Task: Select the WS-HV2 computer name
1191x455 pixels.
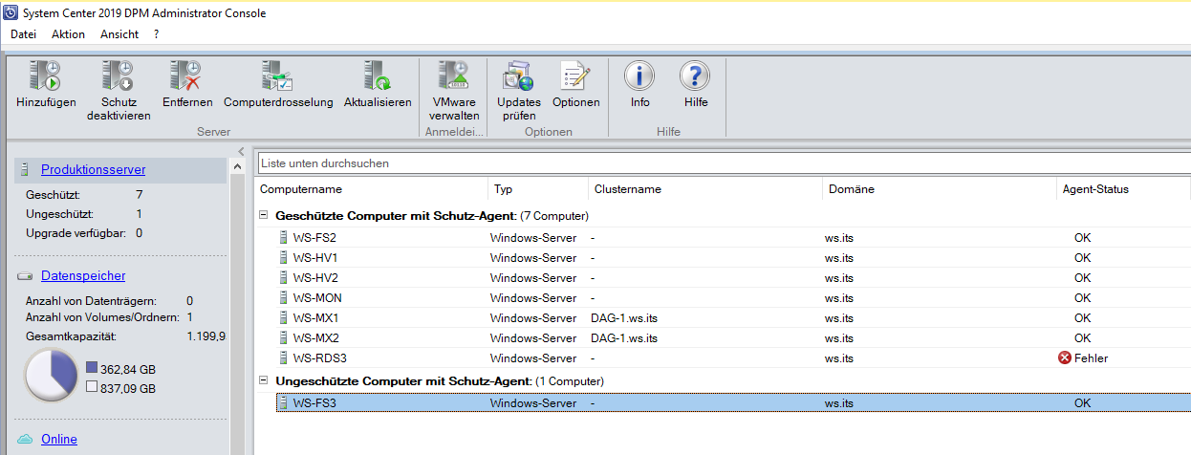Action: coord(315,278)
